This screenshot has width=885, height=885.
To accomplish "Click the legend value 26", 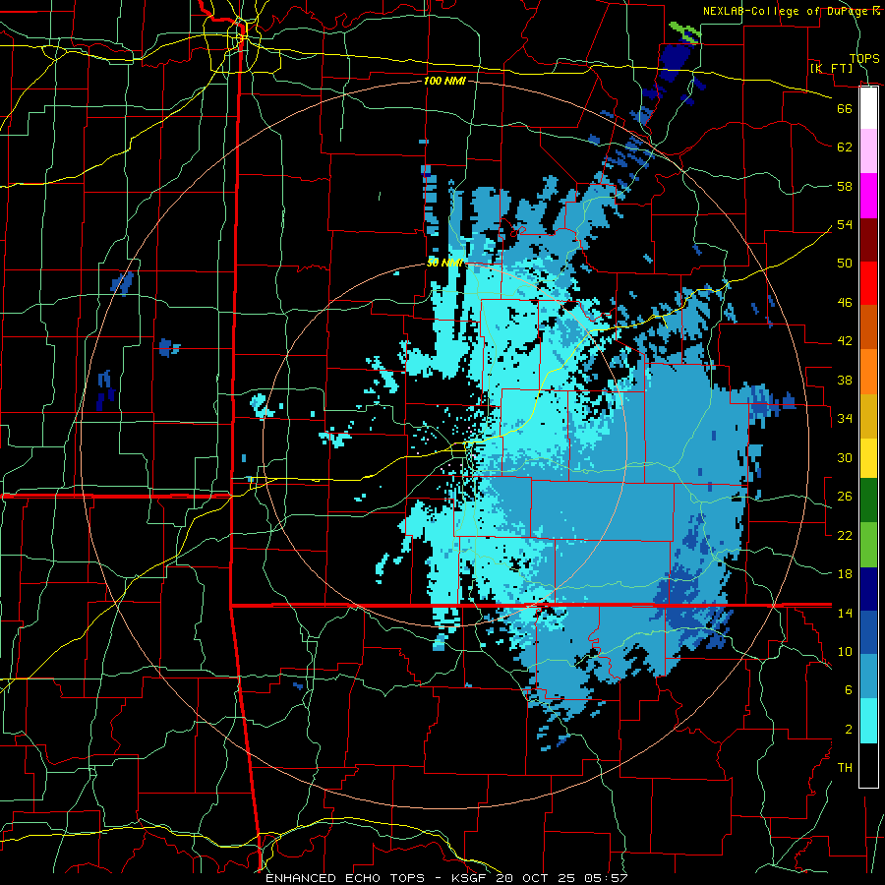I will coord(845,497).
